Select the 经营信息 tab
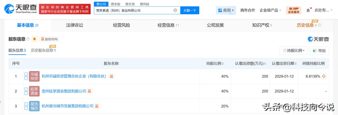This screenshot has width=338, height=115. coord(168,25)
